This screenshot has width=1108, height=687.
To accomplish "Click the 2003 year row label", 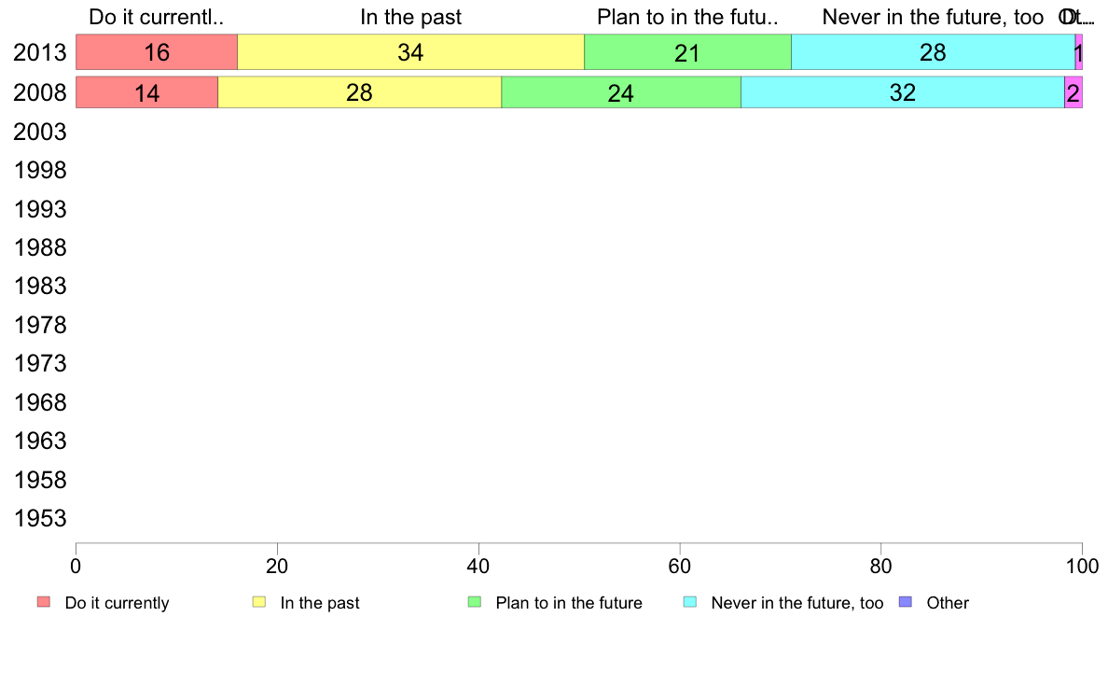I will (x=39, y=132).
